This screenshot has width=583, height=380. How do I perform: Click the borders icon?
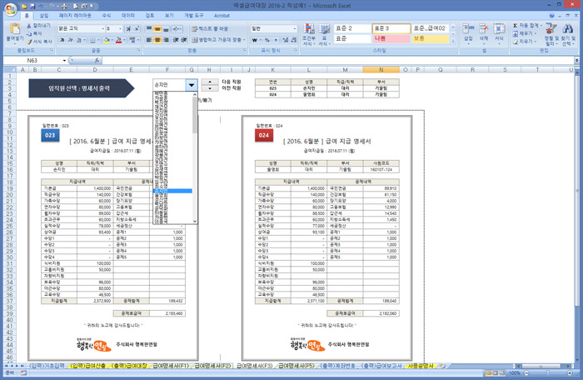pyautogui.click(x=92, y=40)
